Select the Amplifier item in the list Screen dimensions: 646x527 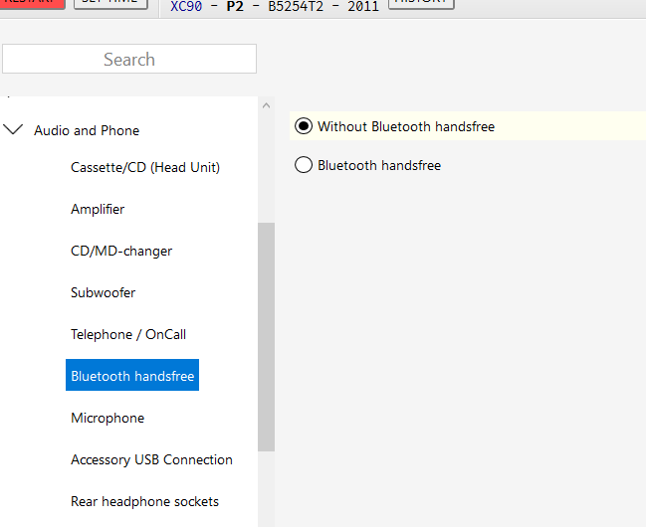98,209
